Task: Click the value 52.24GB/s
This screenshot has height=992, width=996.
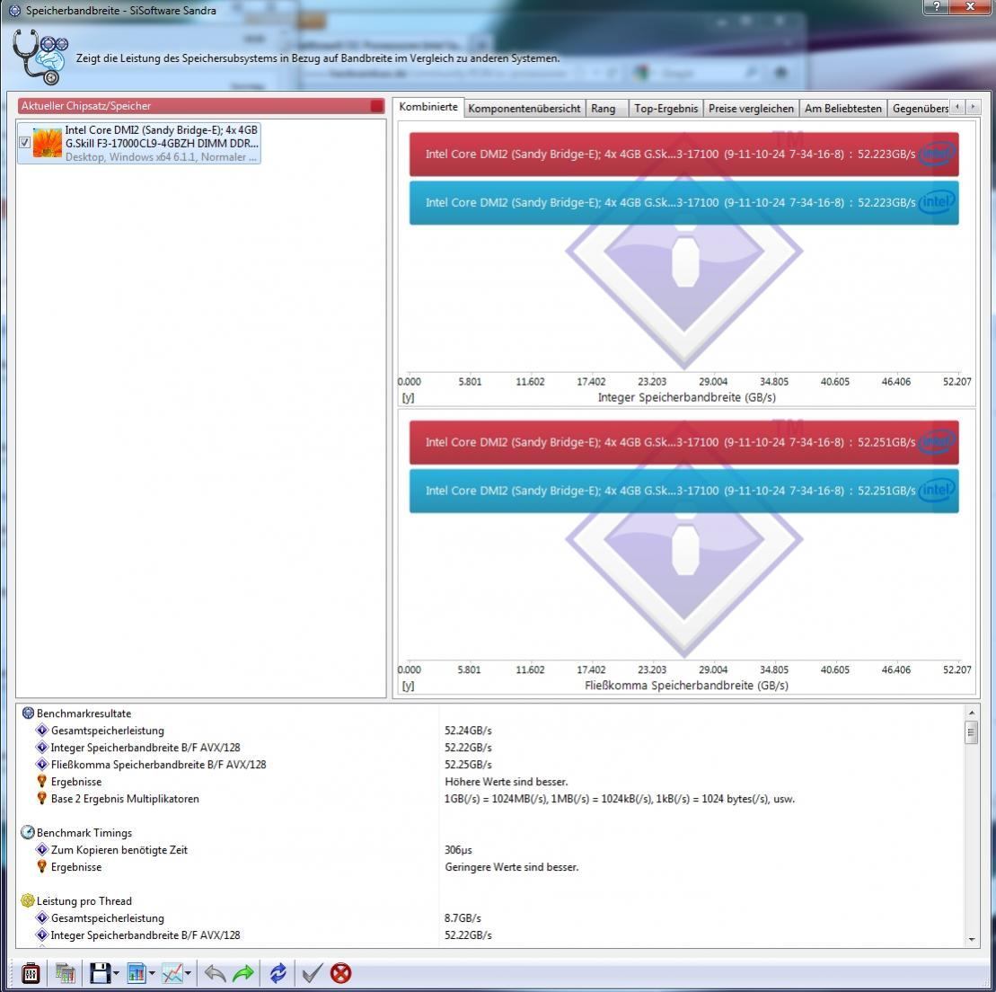Action: [468, 731]
